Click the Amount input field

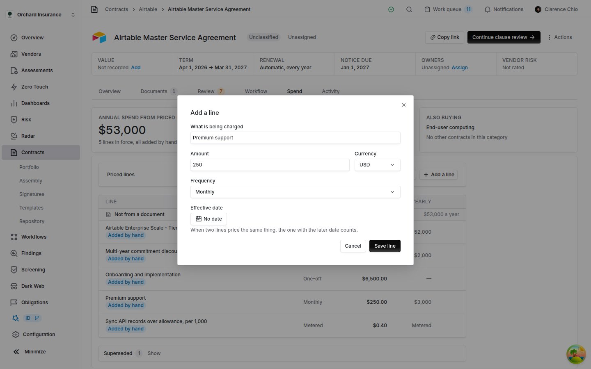(x=270, y=165)
